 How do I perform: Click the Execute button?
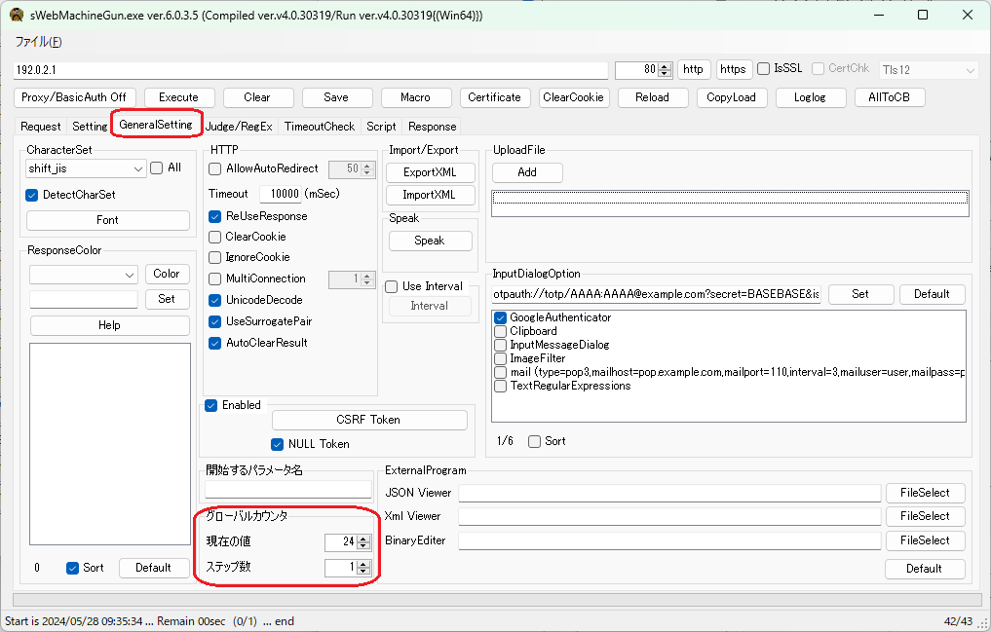(179, 97)
